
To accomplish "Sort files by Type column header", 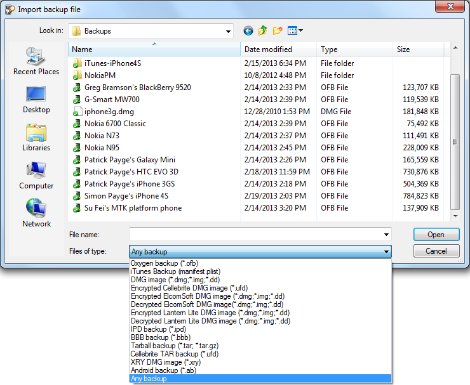I will point(354,49).
